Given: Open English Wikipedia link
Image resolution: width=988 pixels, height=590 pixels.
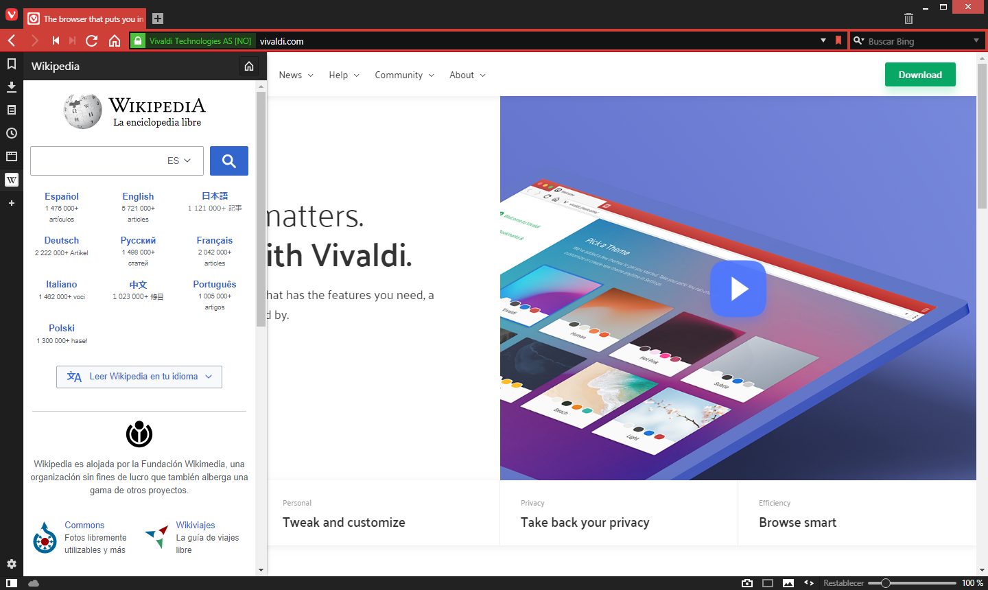Looking at the screenshot, I should [138, 196].
